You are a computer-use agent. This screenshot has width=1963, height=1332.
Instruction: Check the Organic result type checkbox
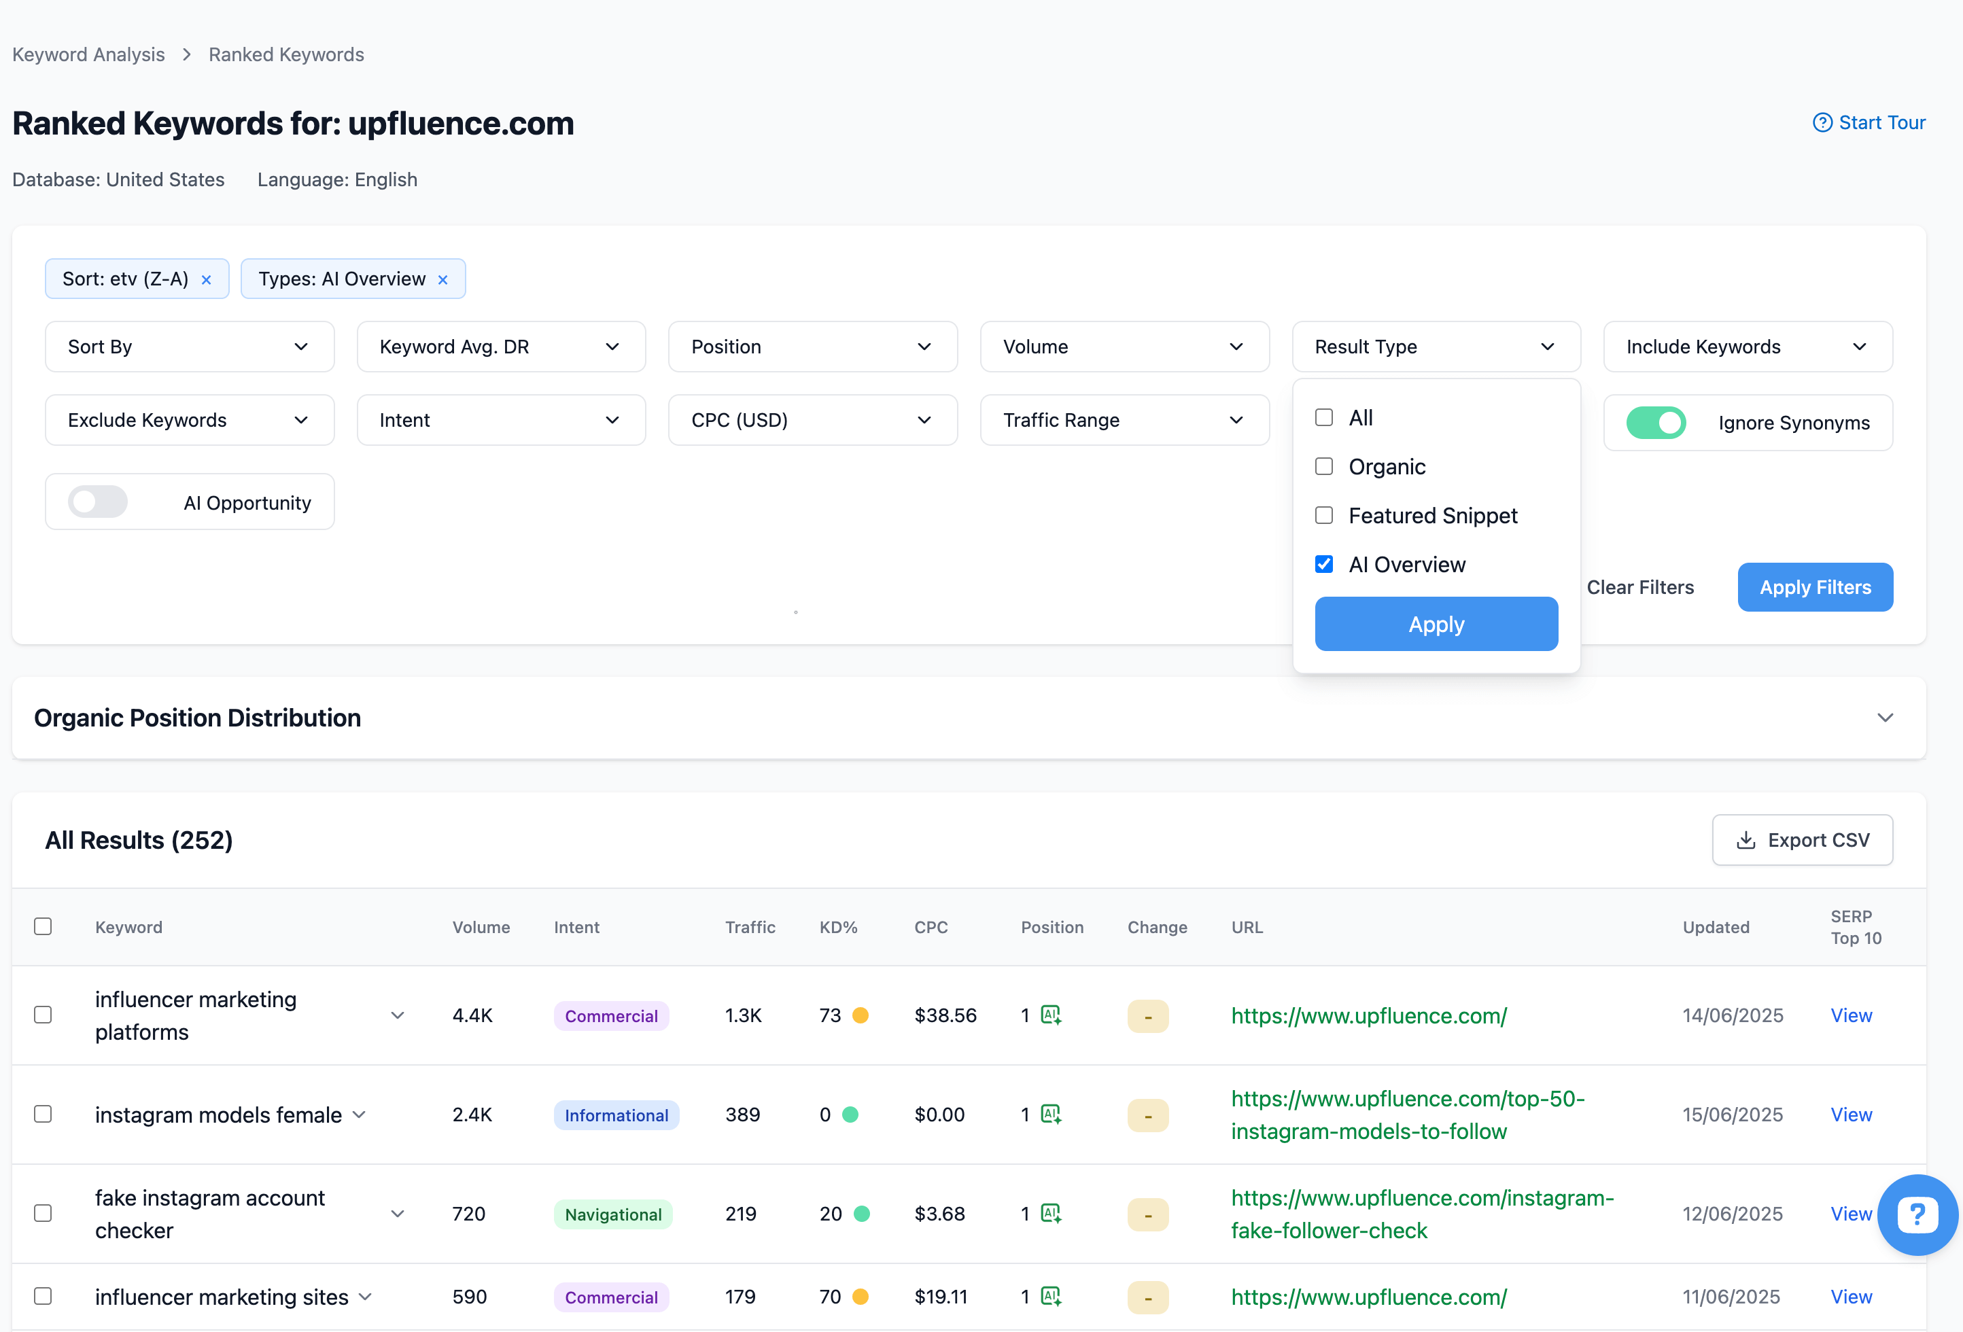click(1323, 466)
